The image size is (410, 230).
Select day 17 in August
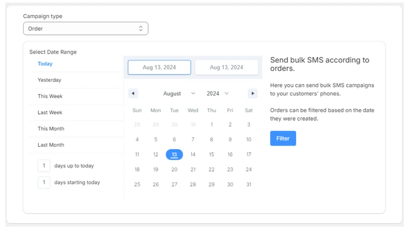[249, 154]
